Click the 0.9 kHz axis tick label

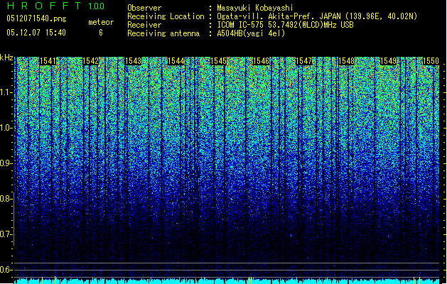6,163
